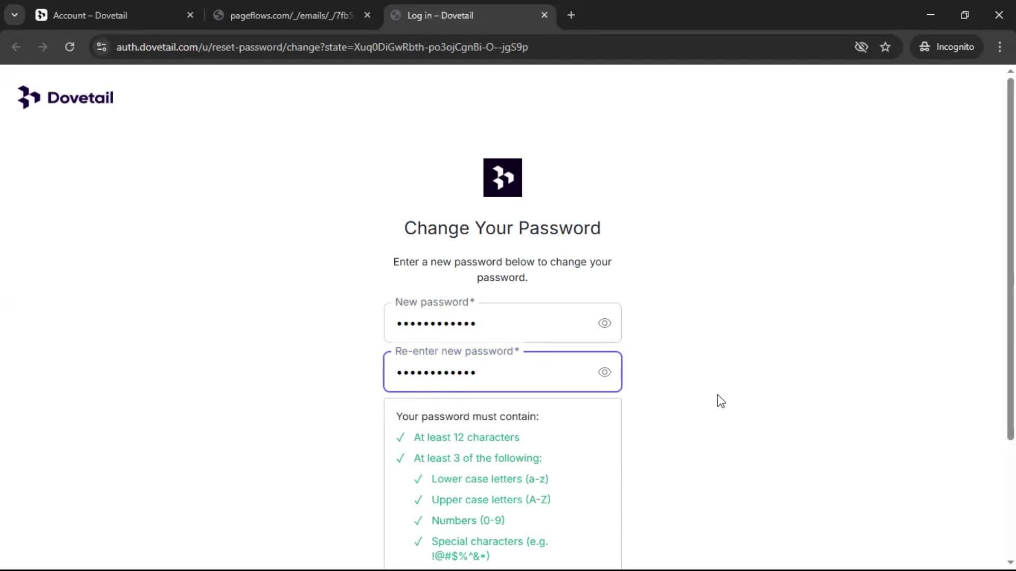Open the Chrome three-dot menu
This screenshot has width=1016, height=571.
coord(1000,47)
